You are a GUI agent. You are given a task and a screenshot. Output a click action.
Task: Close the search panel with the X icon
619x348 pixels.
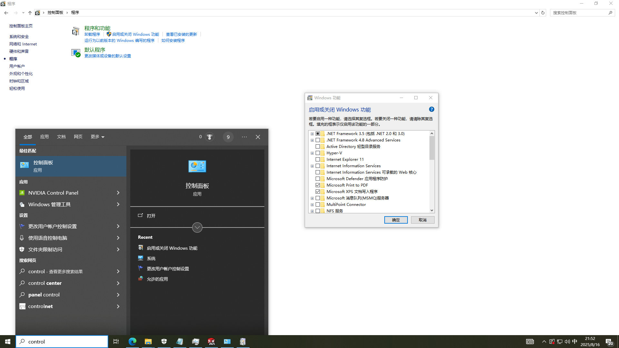[258, 137]
